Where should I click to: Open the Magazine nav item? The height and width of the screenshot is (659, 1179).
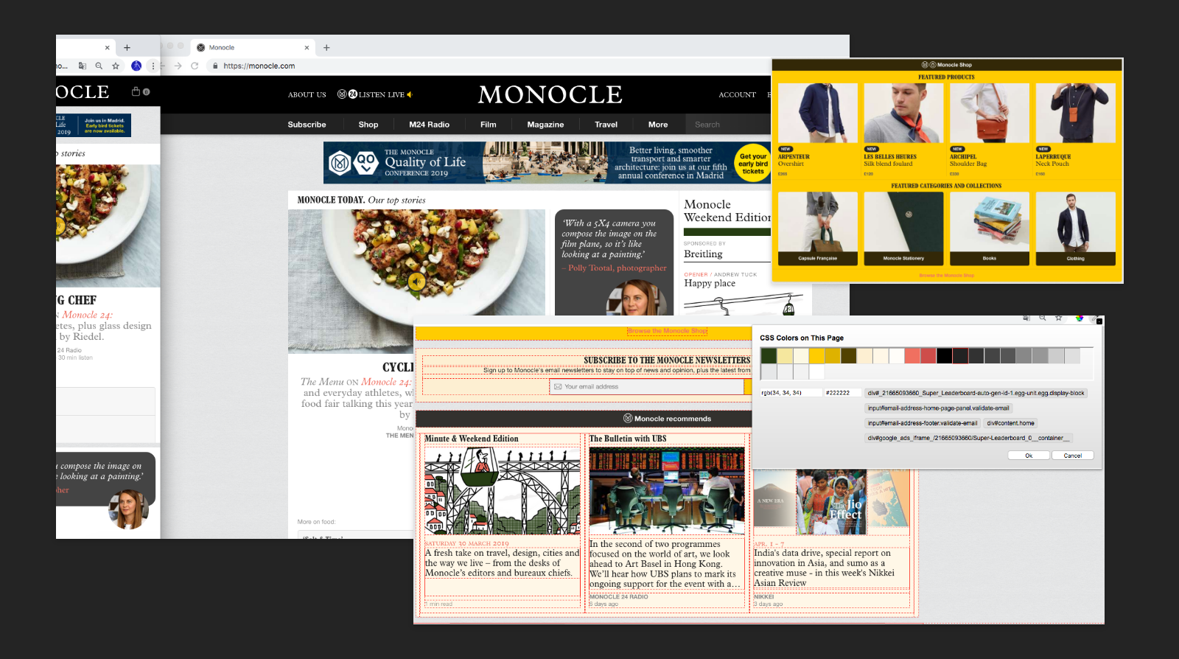point(545,125)
